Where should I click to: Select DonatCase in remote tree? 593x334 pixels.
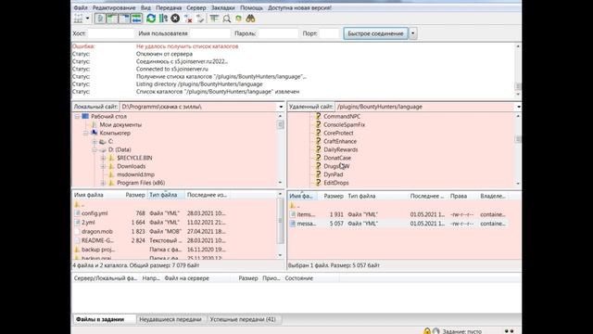337,158
